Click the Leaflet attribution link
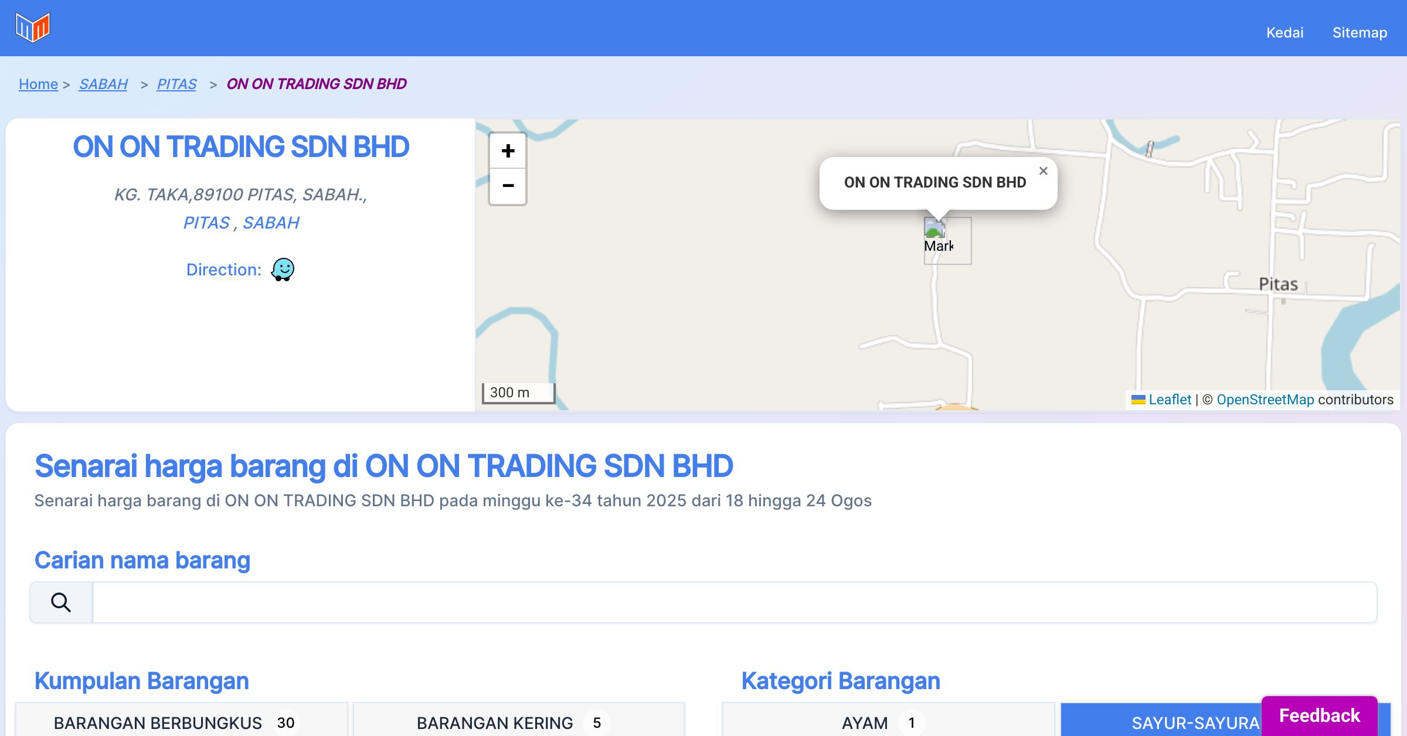The image size is (1407, 736). 1170,400
